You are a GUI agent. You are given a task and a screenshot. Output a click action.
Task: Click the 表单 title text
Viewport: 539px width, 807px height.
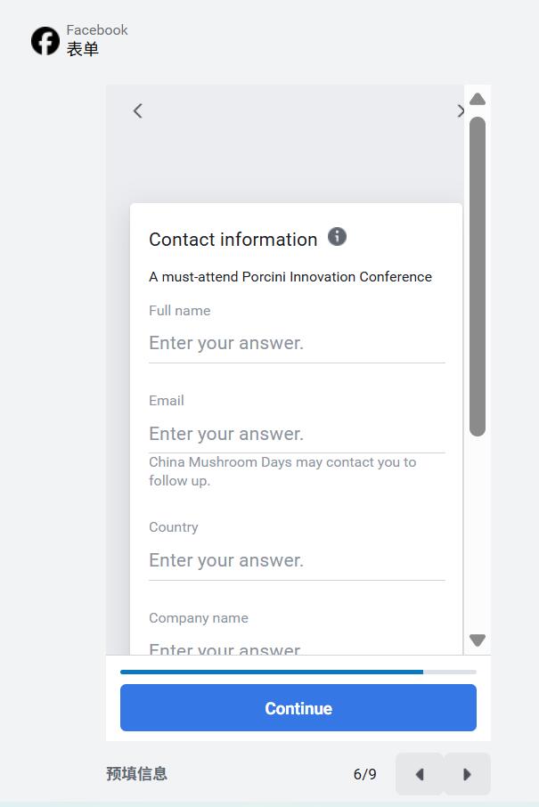pos(83,50)
